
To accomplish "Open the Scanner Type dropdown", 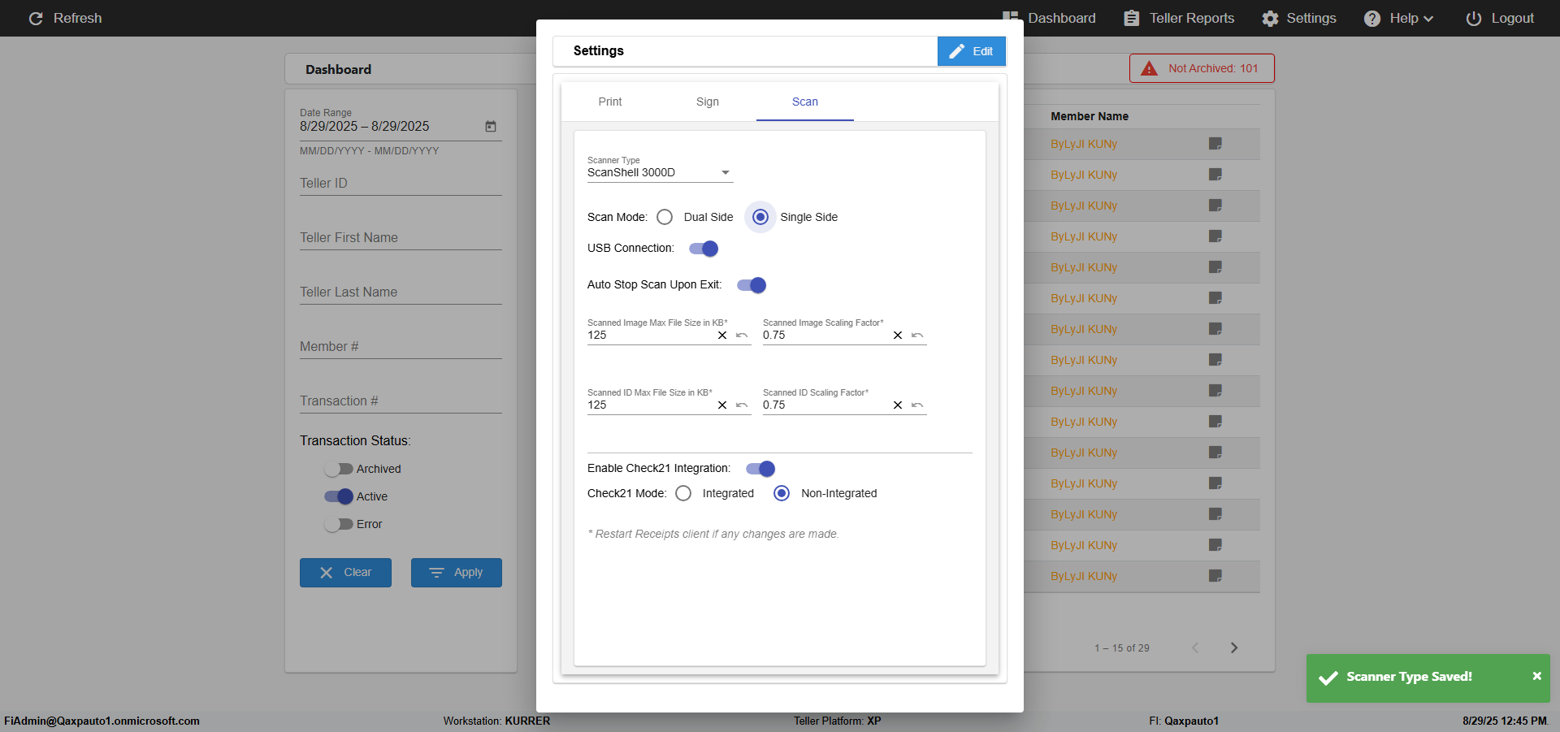I will pos(660,172).
